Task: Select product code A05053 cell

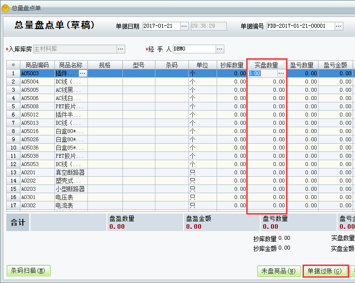Action: click(x=37, y=164)
